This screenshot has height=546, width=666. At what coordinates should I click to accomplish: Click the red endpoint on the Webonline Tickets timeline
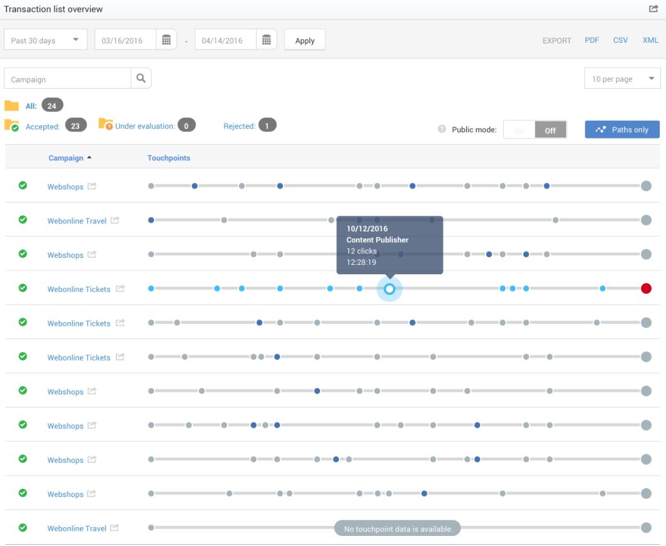point(646,289)
